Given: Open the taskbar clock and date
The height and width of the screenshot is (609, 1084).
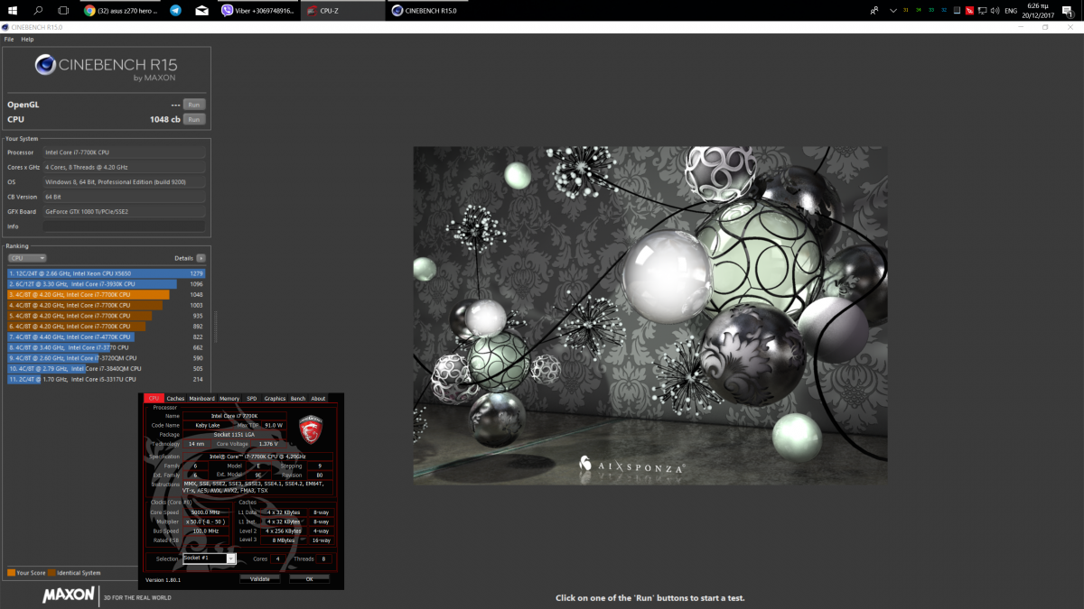Looking at the screenshot, I should point(1040,11).
